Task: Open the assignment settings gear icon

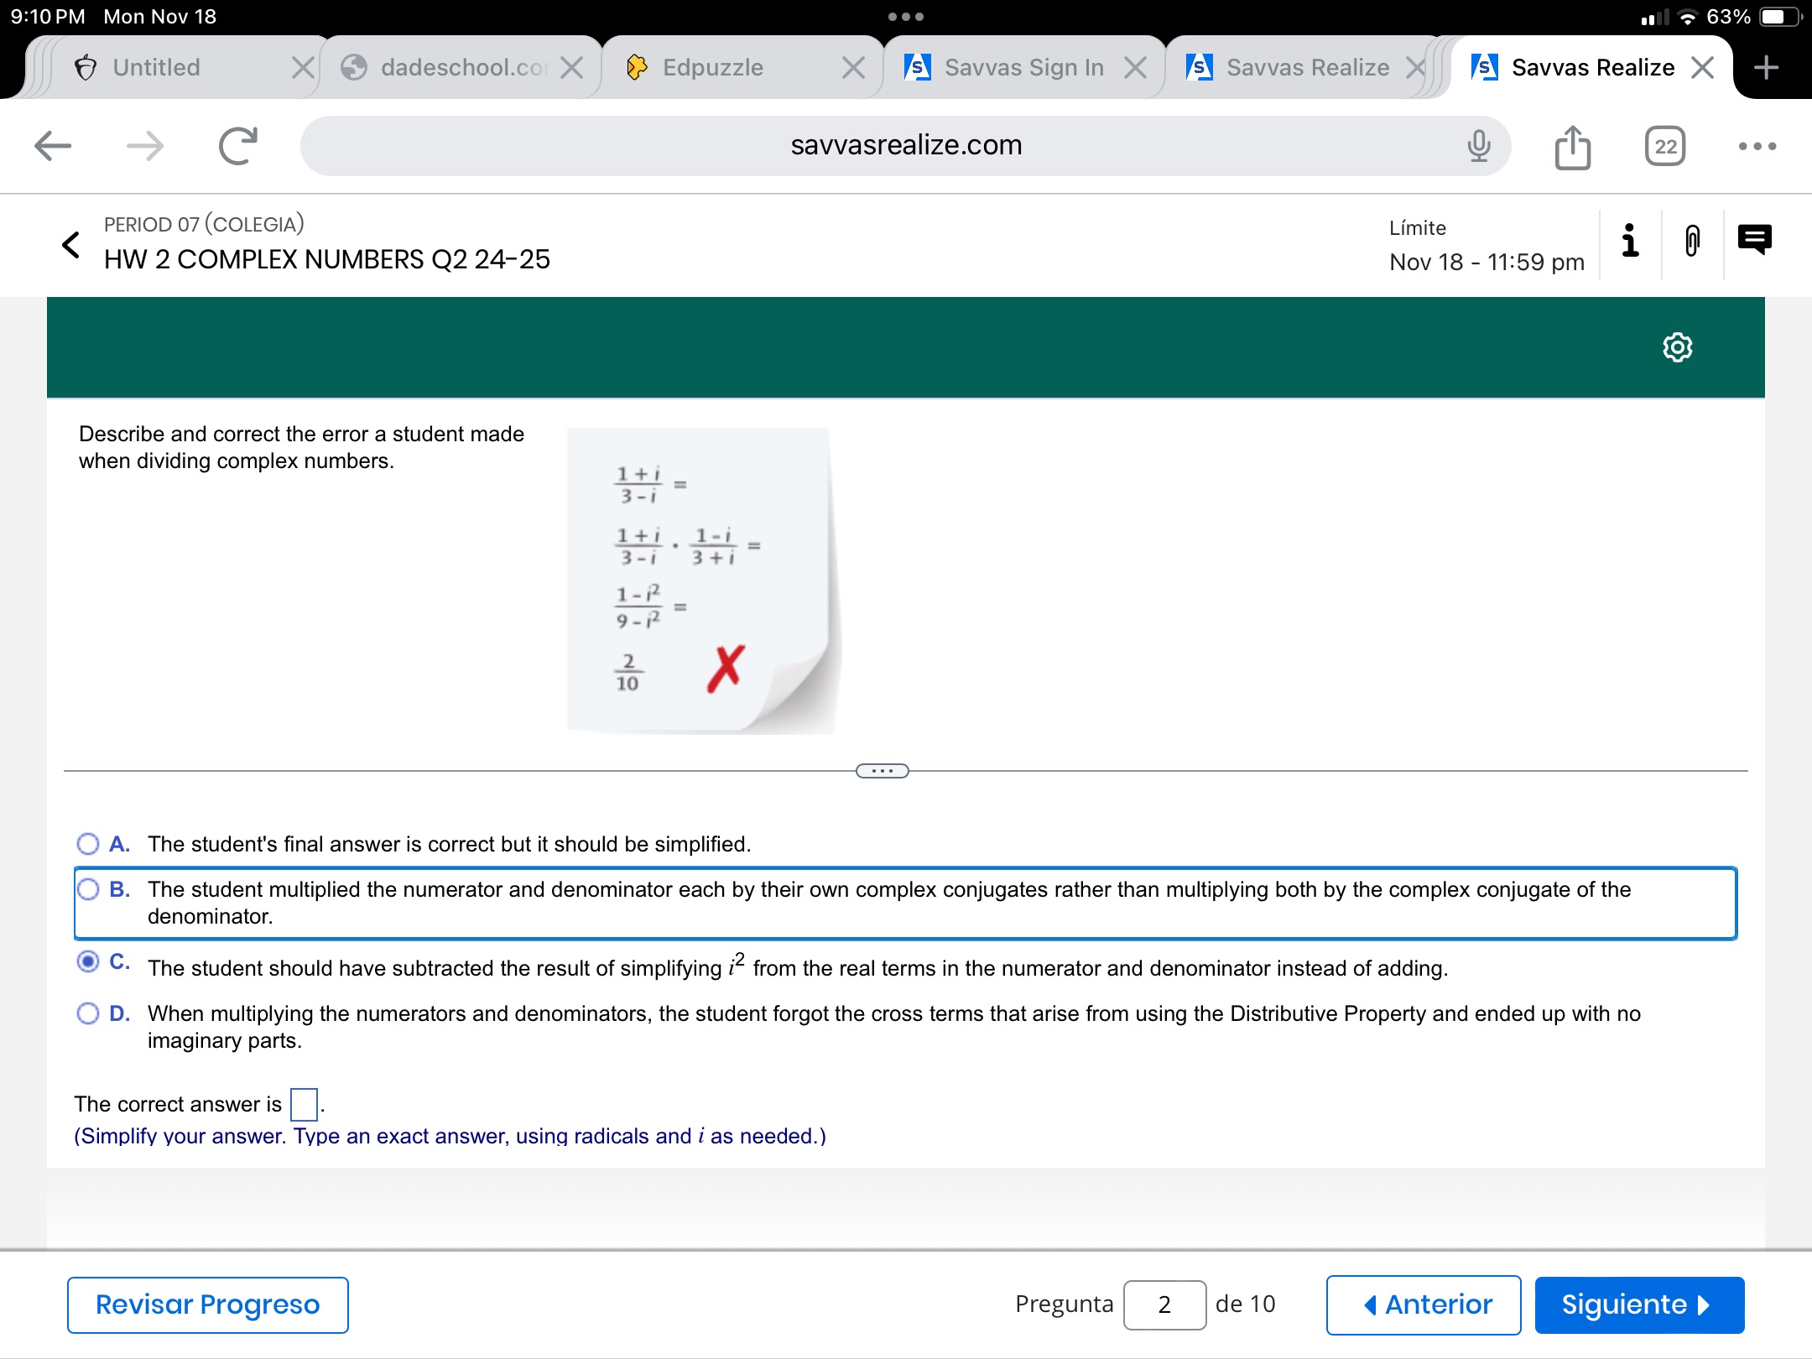Action: coord(1677,347)
